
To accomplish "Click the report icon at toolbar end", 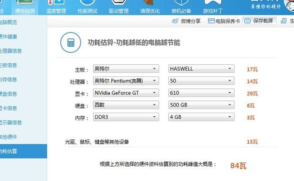I will [284, 21].
